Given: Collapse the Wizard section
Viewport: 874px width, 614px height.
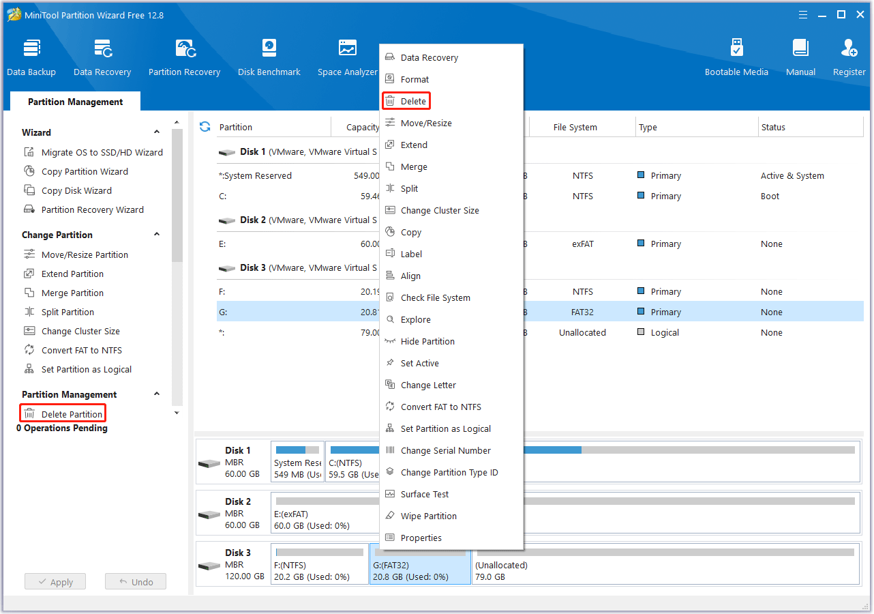Looking at the screenshot, I should tap(157, 132).
